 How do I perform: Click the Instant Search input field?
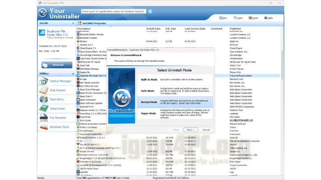pyautogui.click(x=114, y=12)
